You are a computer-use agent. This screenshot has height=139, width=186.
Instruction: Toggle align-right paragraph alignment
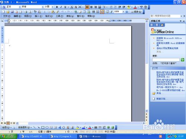click(x=96, y=7)
